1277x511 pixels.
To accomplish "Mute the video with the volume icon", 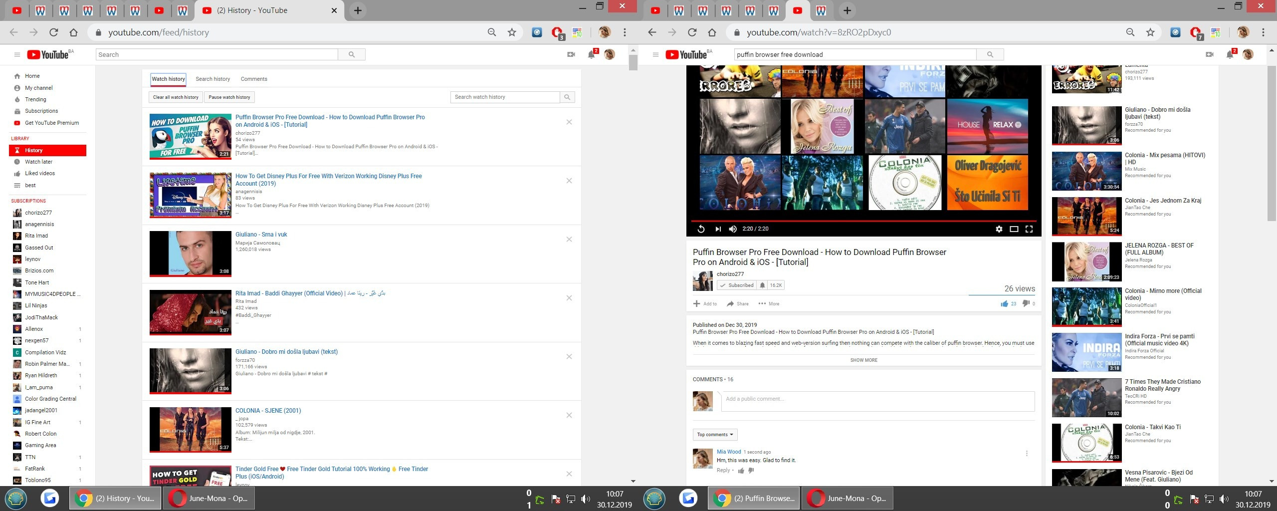I will point(733,229).
